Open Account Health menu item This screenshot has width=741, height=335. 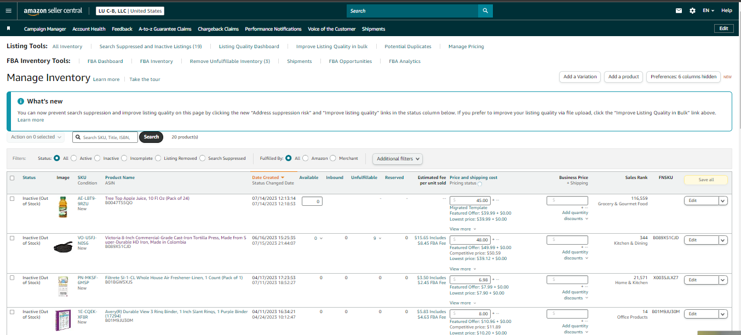pyautogui.click(x=89, y=29)
